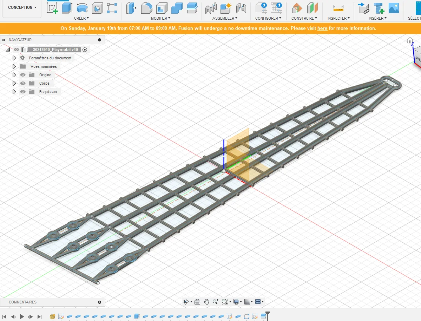
Task: Select the Revolve tool icon
Action: [82, 8]
